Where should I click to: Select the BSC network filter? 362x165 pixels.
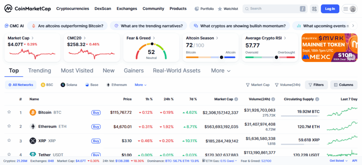click(47, 85)
